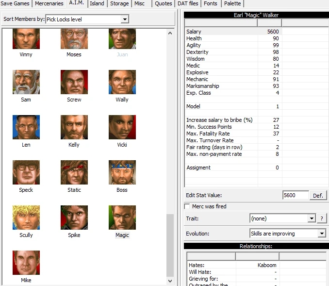The height and width of the screenshot is (286, 329).
Task: Select the Moses portrait with glasses
Action: pyautogui.click(x=74, y=39)
